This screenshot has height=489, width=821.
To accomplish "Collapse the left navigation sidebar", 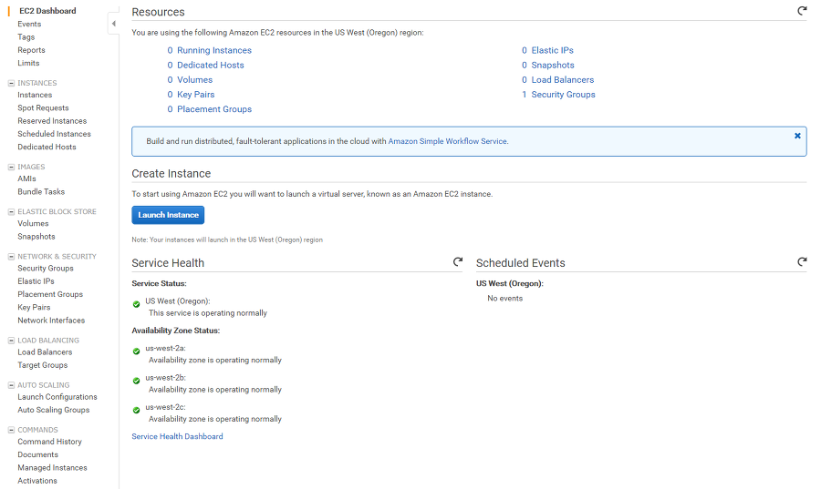I will [x=113, y=24].
